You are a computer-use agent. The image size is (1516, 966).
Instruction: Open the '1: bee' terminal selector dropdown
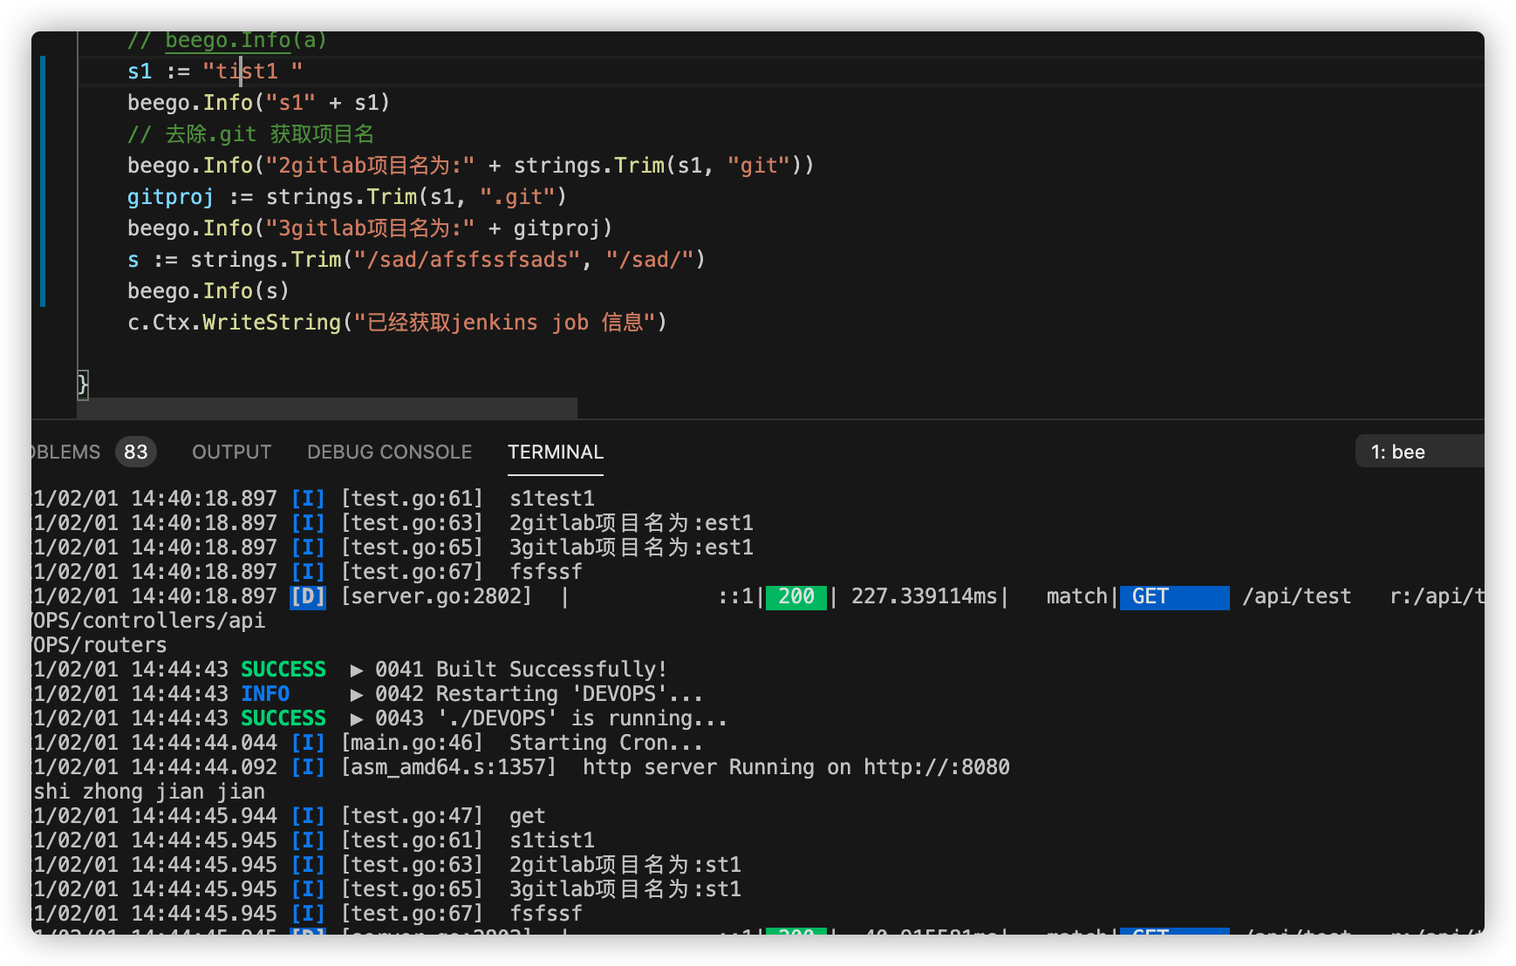click(x=1400, y=452)
